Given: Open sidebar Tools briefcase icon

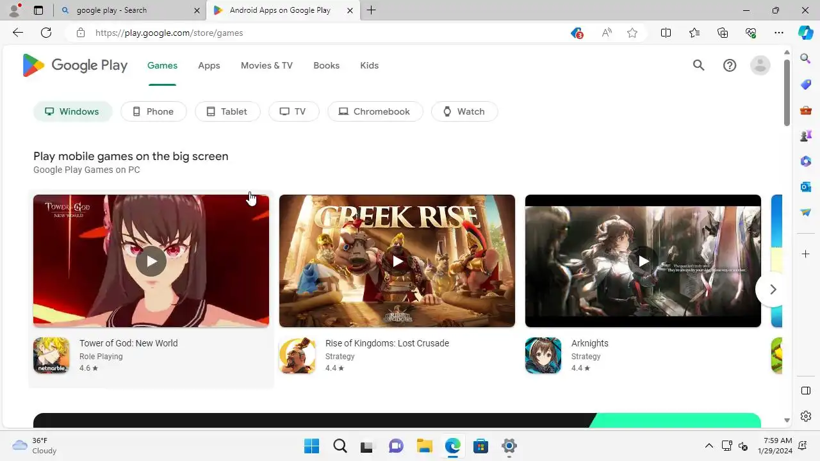Looking at the screenshot, I should (x=806, y=110).
